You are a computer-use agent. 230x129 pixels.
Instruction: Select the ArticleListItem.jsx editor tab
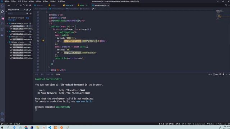pyautogui.click(x=101, y=5)
